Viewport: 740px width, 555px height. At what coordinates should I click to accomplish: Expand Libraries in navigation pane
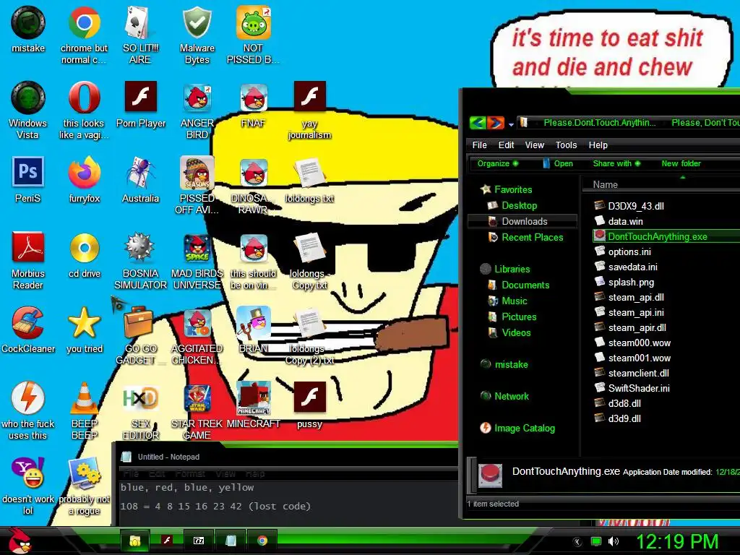point(512,269)
